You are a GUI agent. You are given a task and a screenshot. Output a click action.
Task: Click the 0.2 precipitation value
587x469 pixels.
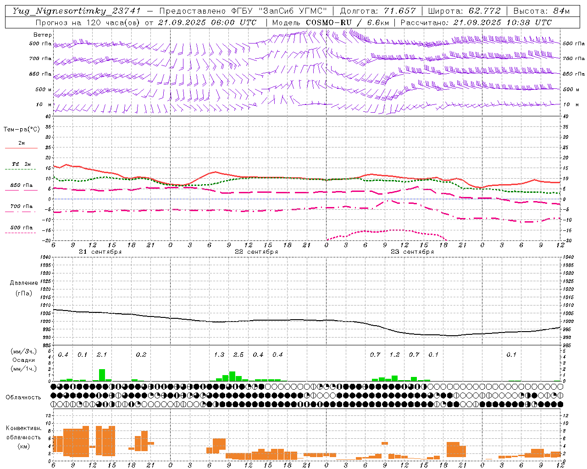point(141,355)
